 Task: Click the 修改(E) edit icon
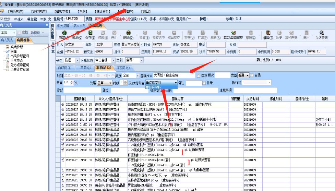(103, 33)
